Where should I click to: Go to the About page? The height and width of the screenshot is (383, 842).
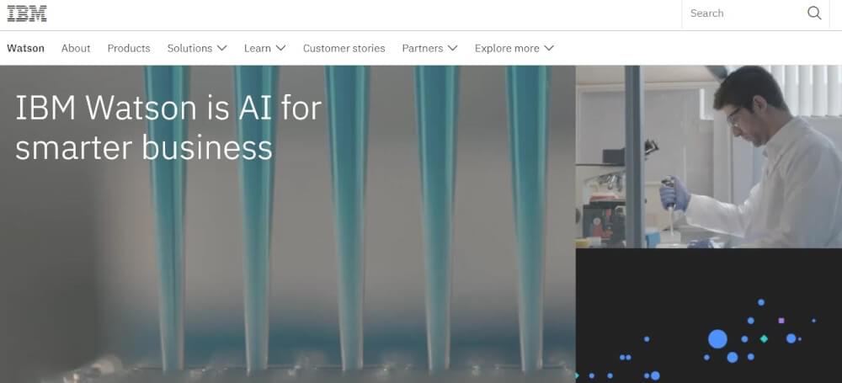(x=76, y=48)
